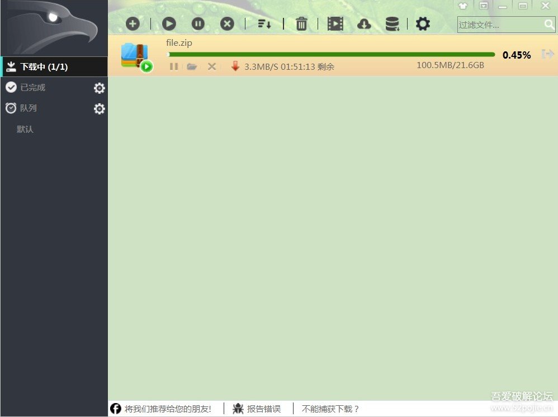Remove file.zip with its inline X button
Image resolution: width=558 pixels, height=417 pixels.
212,66
